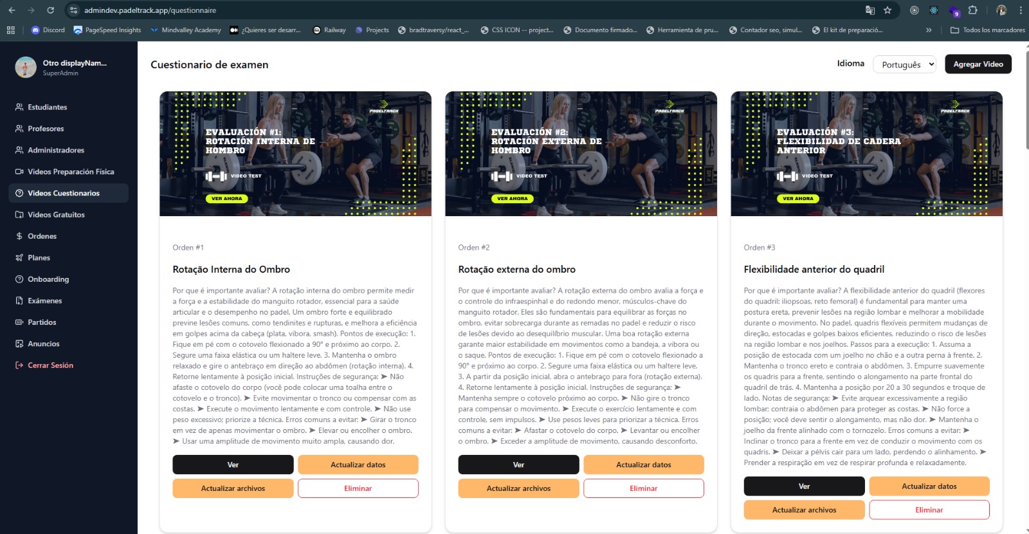This screenshot has width=1029, height=534.
Task: Click the Ordenes dollar sign icon
Action: click(x=19, y=236)
